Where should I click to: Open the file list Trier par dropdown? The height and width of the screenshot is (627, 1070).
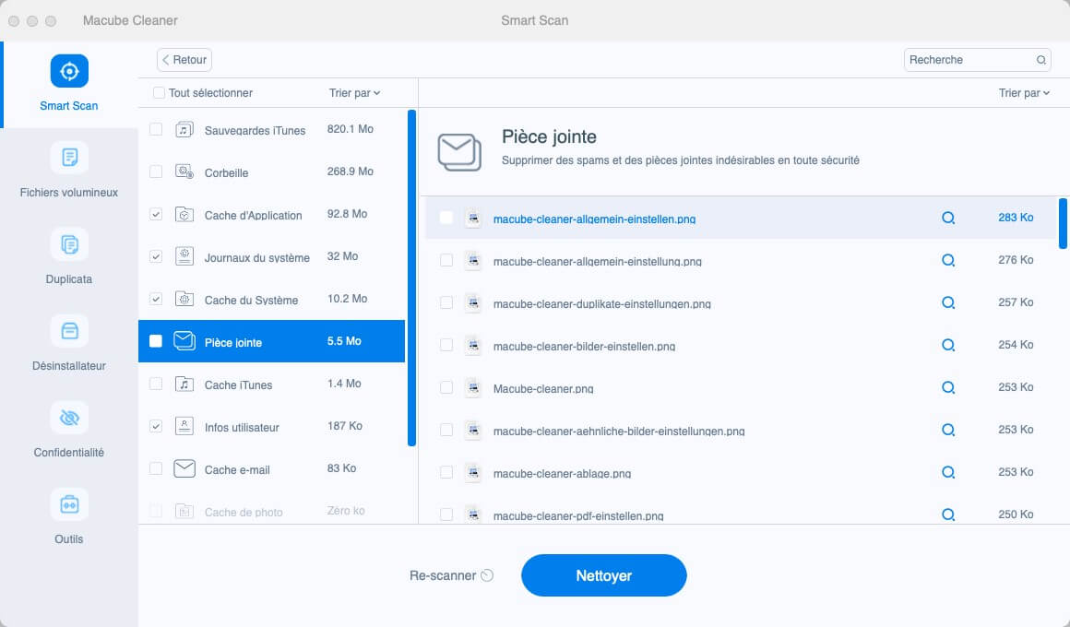tap(1024, 93)
